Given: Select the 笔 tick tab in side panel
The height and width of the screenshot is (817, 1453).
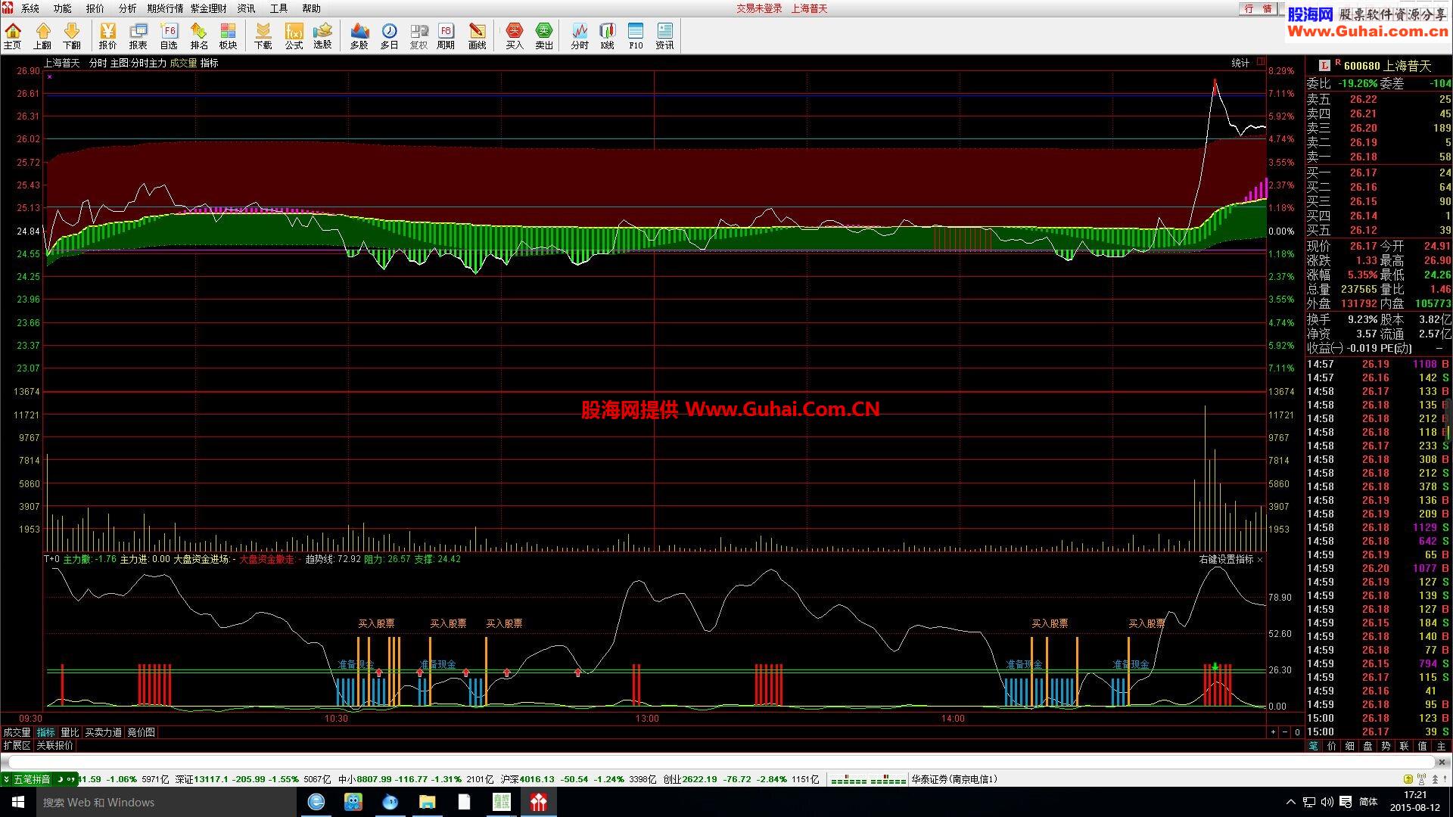Looking at the screenshot, I should (1313, 746).
